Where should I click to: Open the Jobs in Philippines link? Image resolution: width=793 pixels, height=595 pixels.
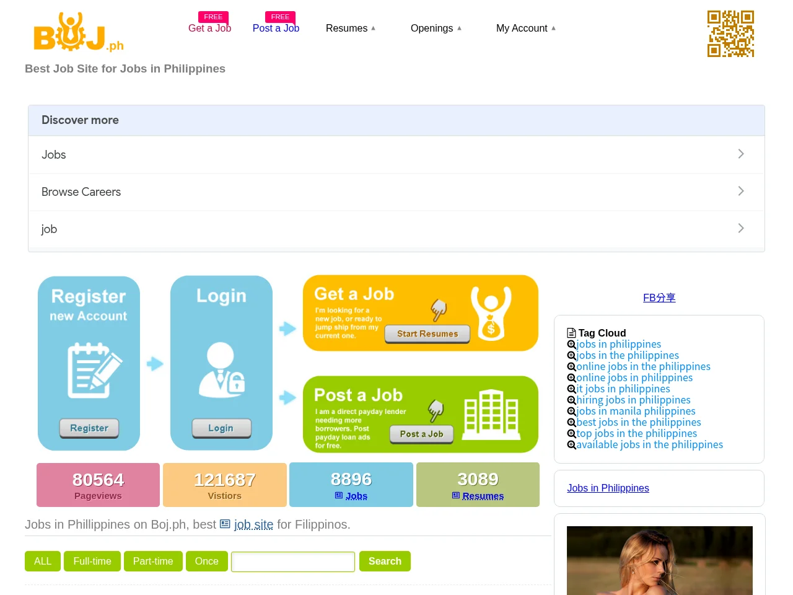coord(608,488)
